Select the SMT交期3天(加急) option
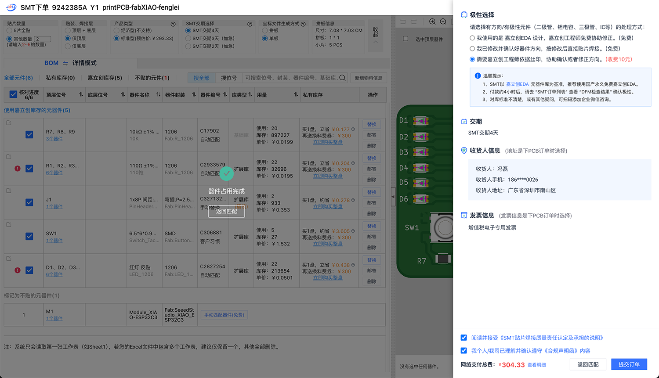 188,39
